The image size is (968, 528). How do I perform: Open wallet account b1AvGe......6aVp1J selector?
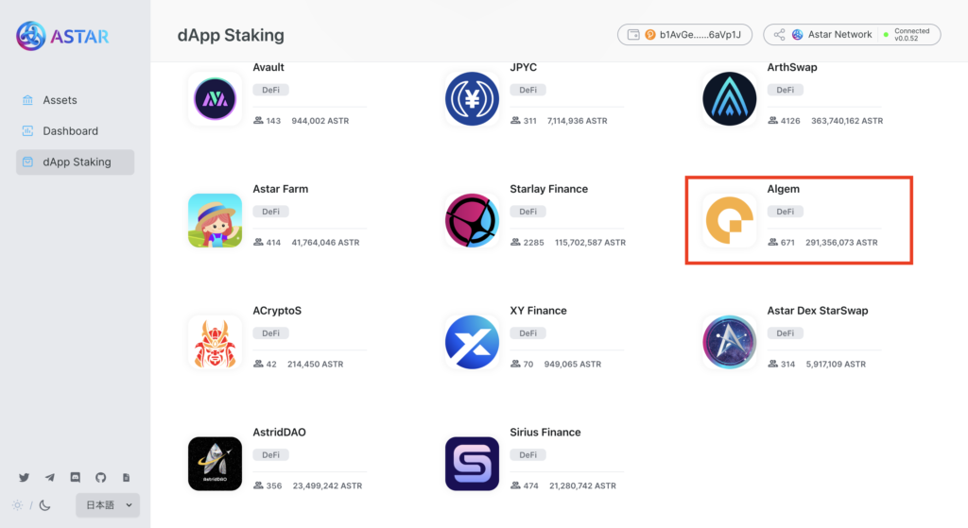click(684, 35)
